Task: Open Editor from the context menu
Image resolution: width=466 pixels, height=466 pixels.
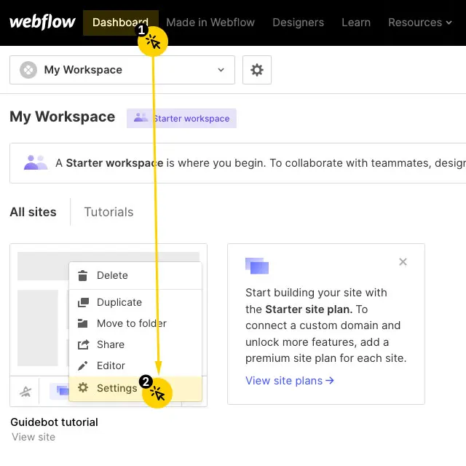Action: click(x=111, y=366)
